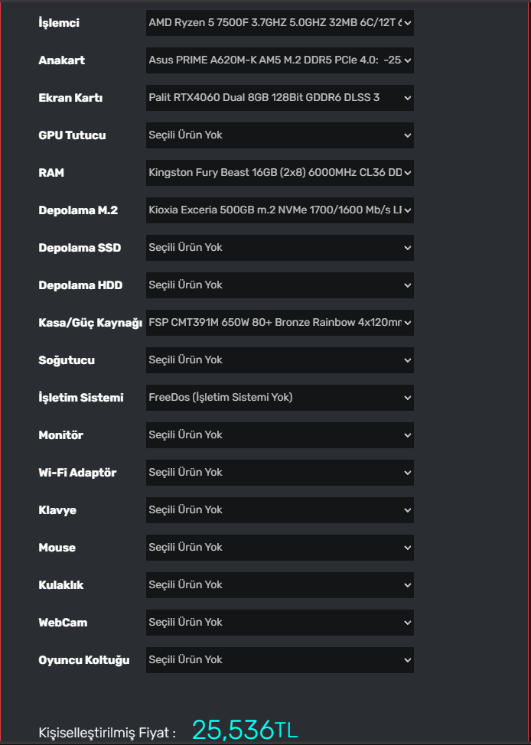Expand the Depolama M.2 dropdown
The image size is (531, 745).
click(x=279, y=210)
